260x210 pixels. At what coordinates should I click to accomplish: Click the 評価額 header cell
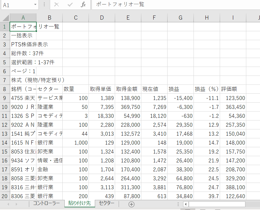point(233,89)
